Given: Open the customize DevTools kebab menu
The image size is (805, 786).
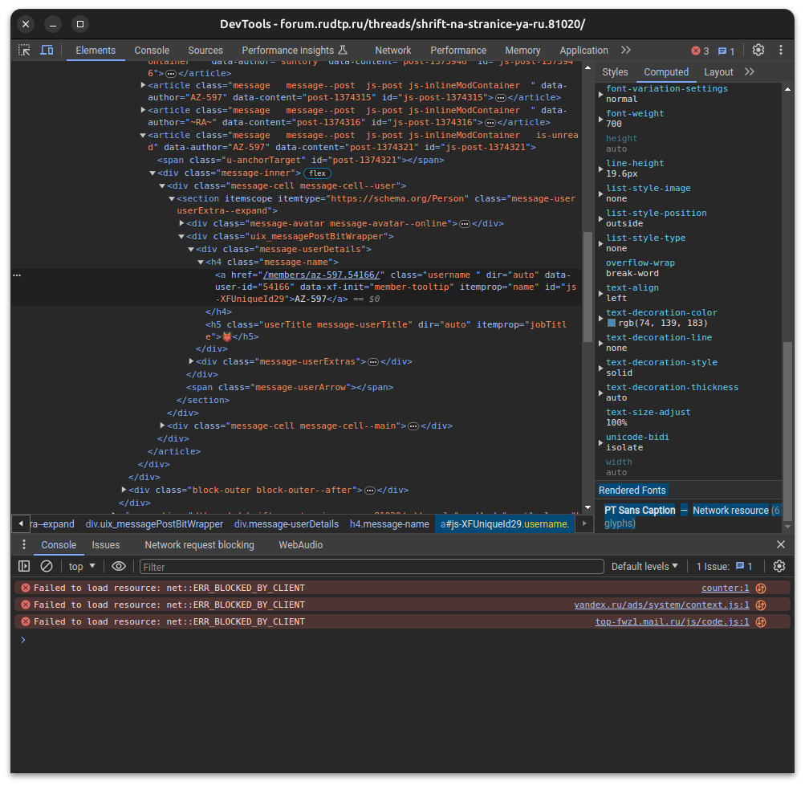Looking at the screenshot, I should pos(781,51).
